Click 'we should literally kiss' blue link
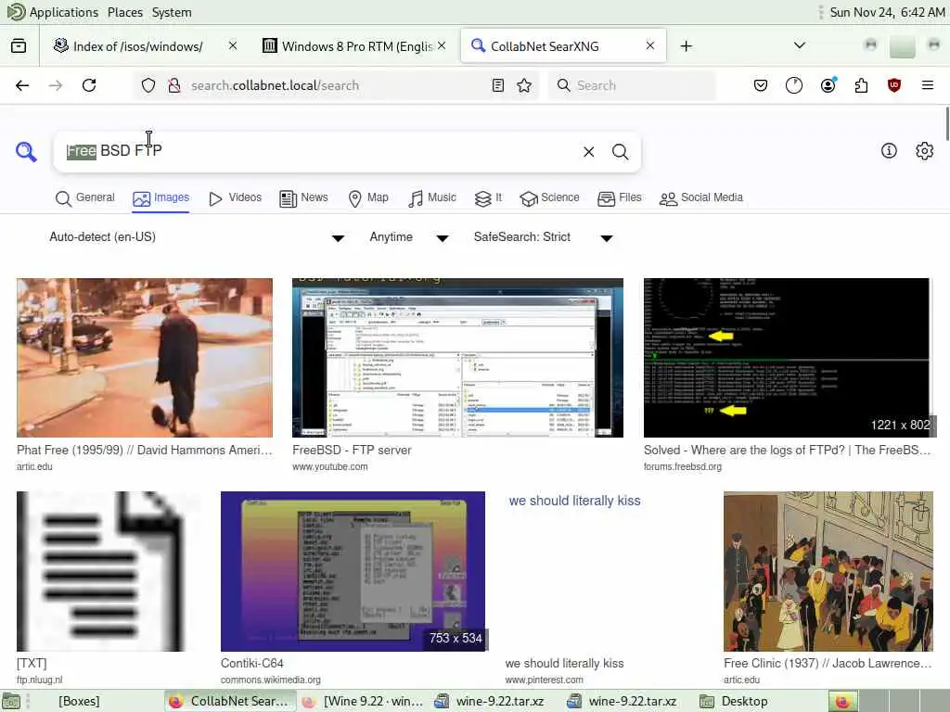The height and width of the screenshot is (712, 950). click(574, 501)
